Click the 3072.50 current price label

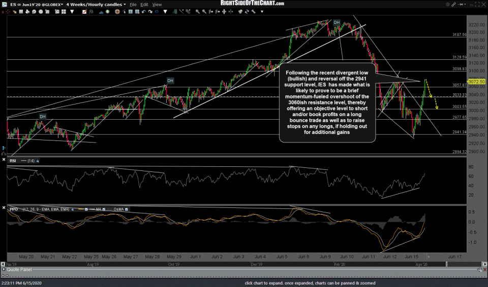[x=476, y=82]
